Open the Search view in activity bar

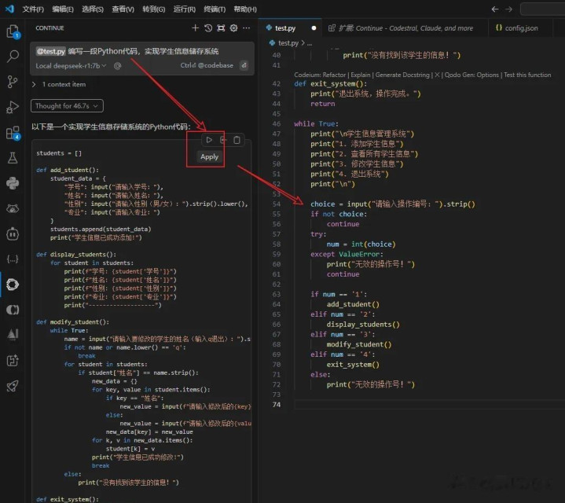coord(13,57)
